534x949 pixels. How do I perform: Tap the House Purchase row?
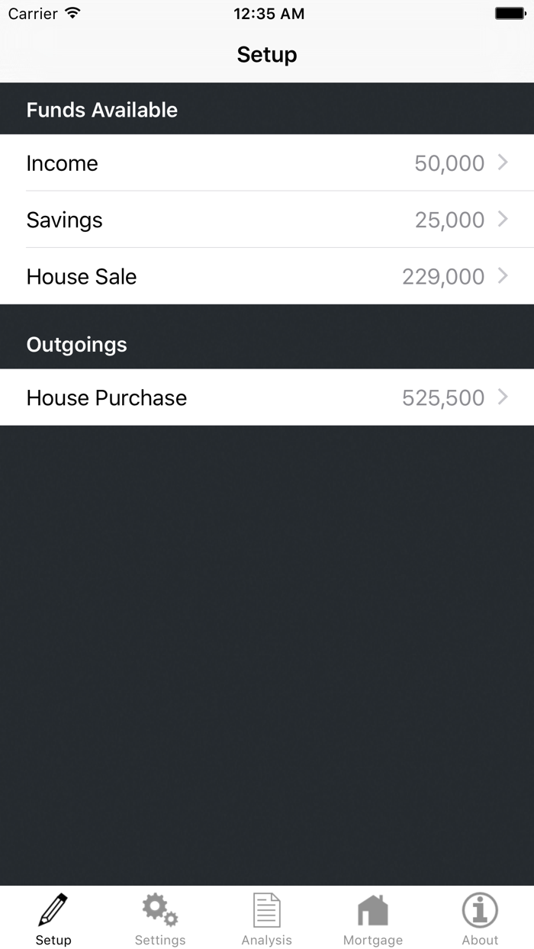click(229, 397)
